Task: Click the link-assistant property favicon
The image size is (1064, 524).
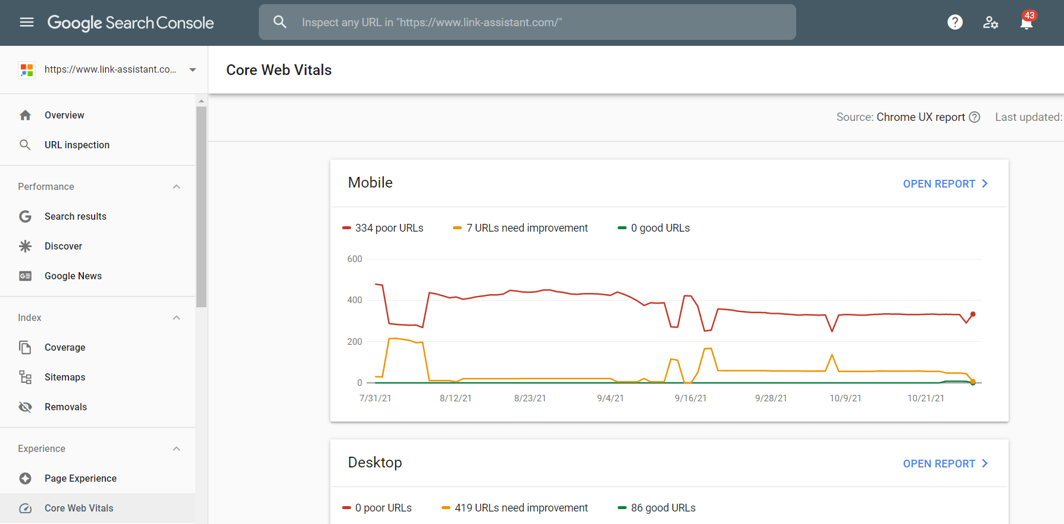Action: coord(27,70)
